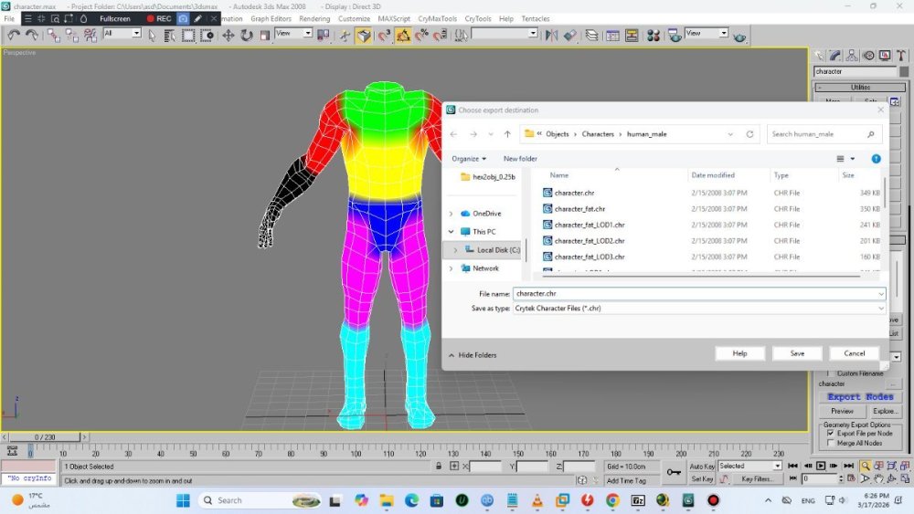Open Schematic View icon
914x514 pixels.
click(632, 36)
